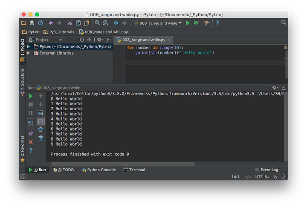Open the Run panel gear settings menu
Screen dimensions: 307x207
(275, 88)
